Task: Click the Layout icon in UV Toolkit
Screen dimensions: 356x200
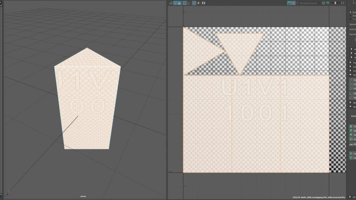Action: click(x=351, y=154)
